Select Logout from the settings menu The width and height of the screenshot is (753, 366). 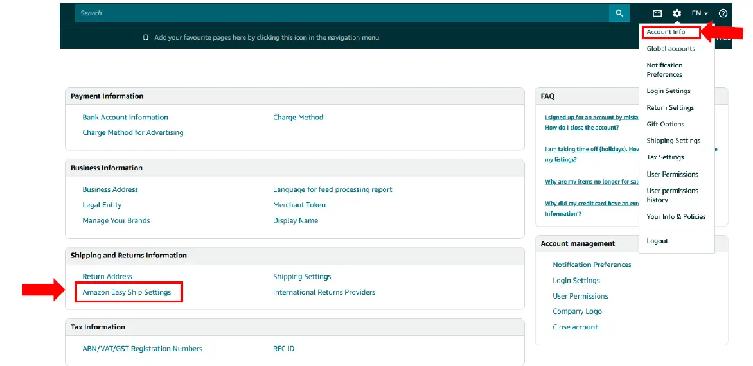pos(657,241)
